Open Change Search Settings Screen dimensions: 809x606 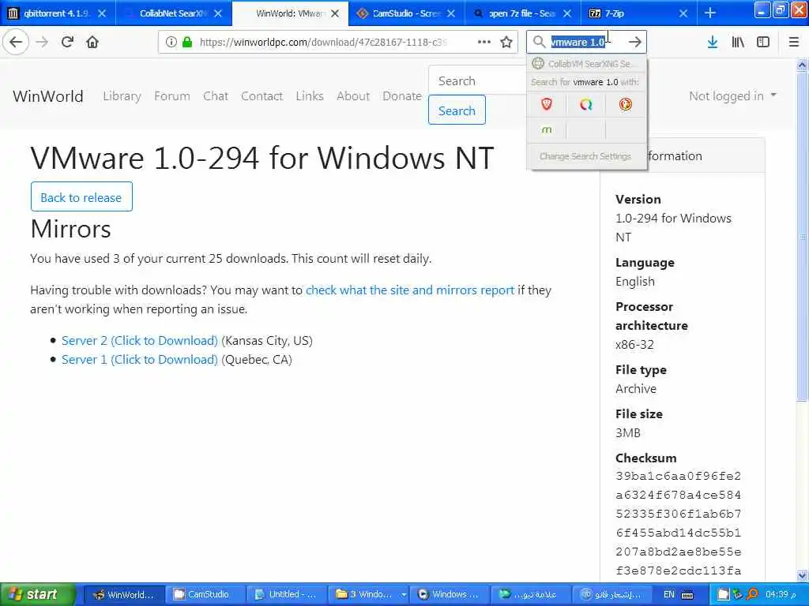[585, 156]
